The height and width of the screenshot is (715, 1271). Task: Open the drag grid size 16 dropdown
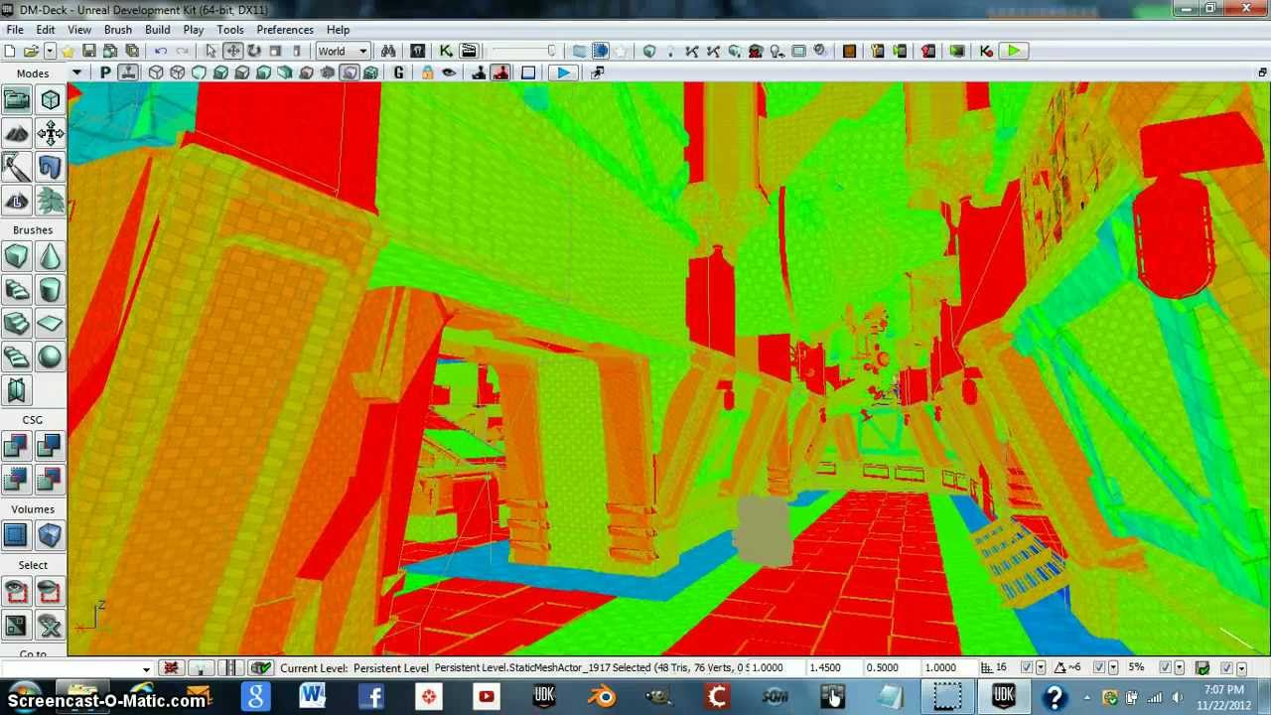[1041, 668]
